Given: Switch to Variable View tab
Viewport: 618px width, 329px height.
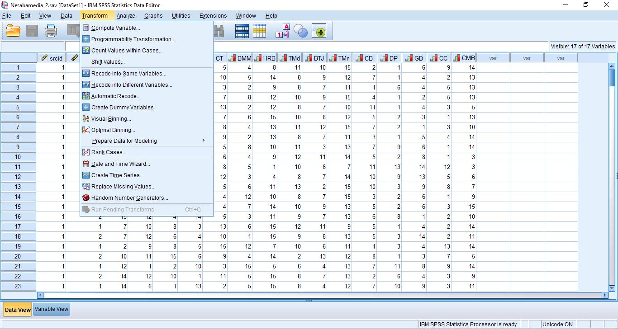Looking at the screenshot, I should 52,310.
